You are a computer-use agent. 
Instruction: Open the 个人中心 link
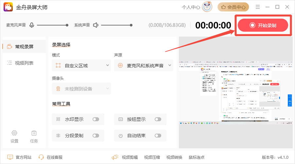191,7
